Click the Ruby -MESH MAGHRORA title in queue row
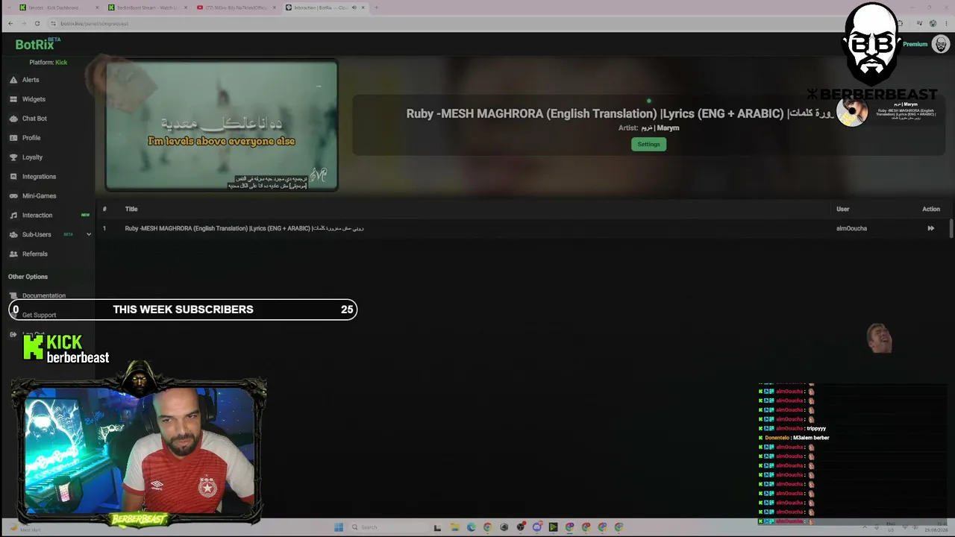This screenshot has width=955, height=537. click(245, 228)
